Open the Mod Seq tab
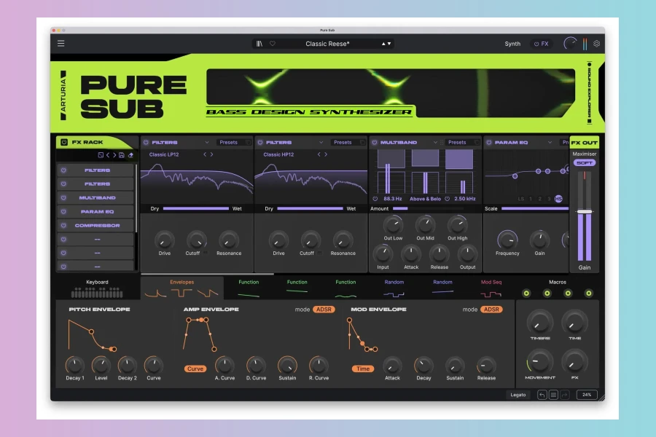Viewport: 656px width, 437px height. 491,288
